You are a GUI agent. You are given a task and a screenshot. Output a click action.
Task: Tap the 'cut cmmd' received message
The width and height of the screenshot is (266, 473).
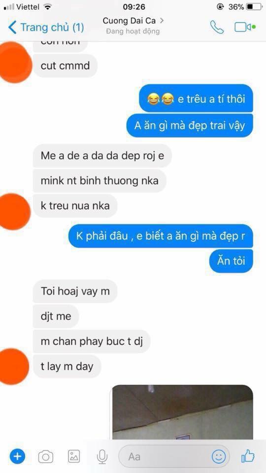(65, 66)
